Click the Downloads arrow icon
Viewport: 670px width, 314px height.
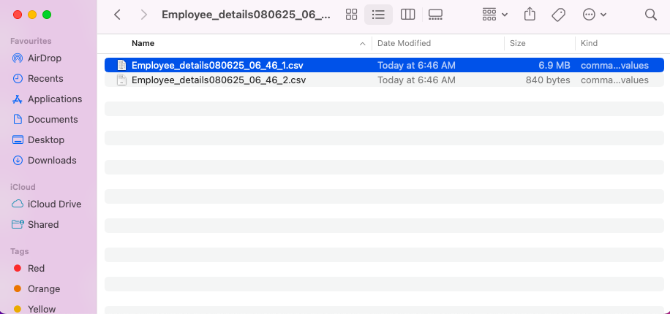18,161
